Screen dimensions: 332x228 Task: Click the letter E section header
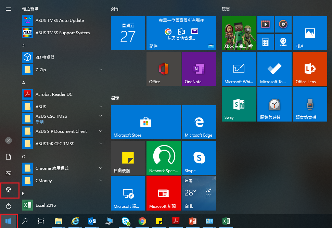tap(23, 194)
